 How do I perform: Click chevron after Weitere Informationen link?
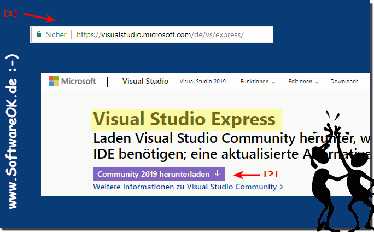[282, 187]
